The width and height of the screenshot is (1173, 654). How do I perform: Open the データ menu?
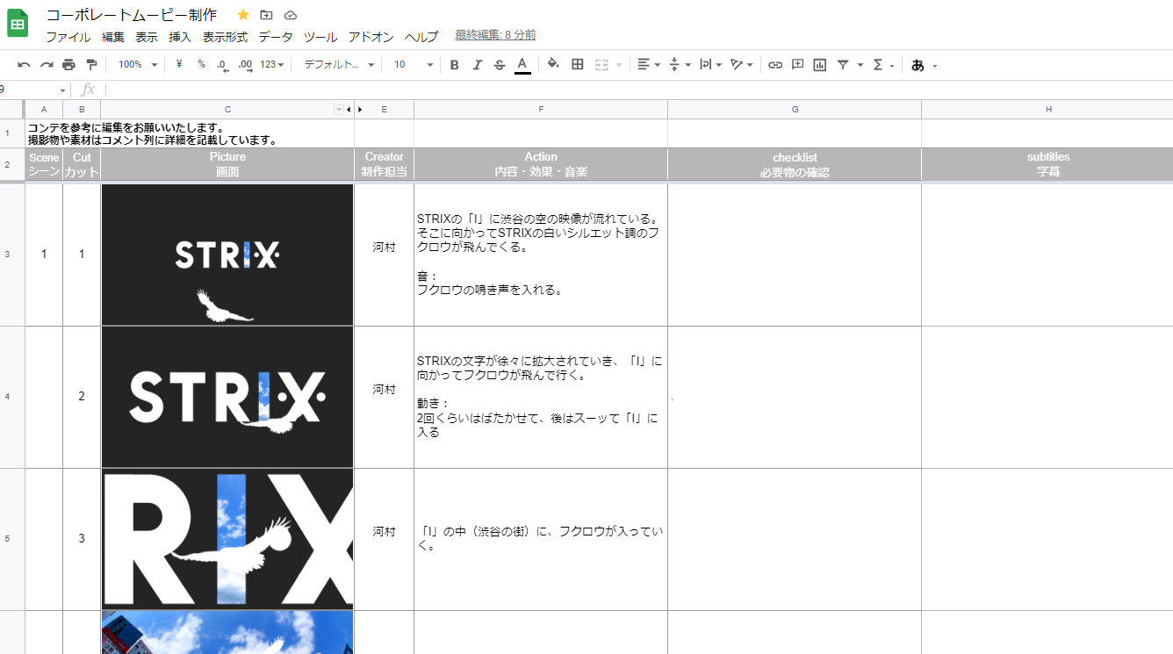276,37
